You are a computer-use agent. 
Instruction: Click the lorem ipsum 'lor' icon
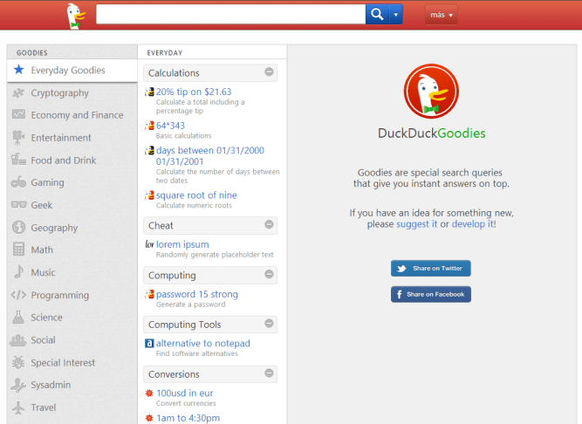click(x=149, y=244)
